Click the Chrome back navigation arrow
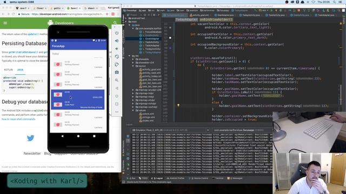 coord(3,14)
